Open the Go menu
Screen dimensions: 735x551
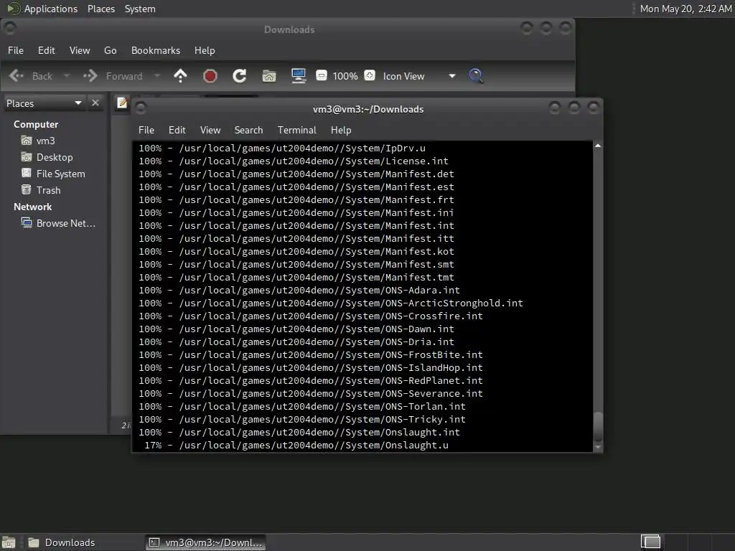[110, 50]
